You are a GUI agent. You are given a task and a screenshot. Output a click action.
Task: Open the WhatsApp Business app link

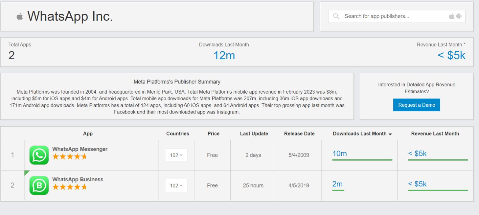pos(78,179)
